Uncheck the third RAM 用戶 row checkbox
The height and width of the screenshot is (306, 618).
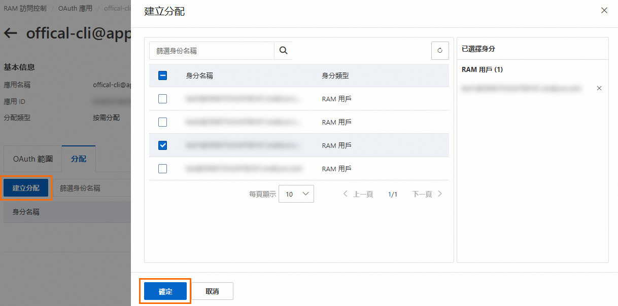(x=162, y=145)
